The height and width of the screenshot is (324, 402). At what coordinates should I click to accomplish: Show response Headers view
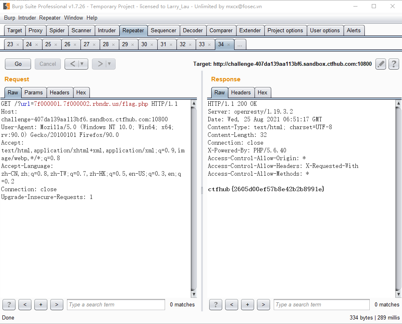point(241,92)
